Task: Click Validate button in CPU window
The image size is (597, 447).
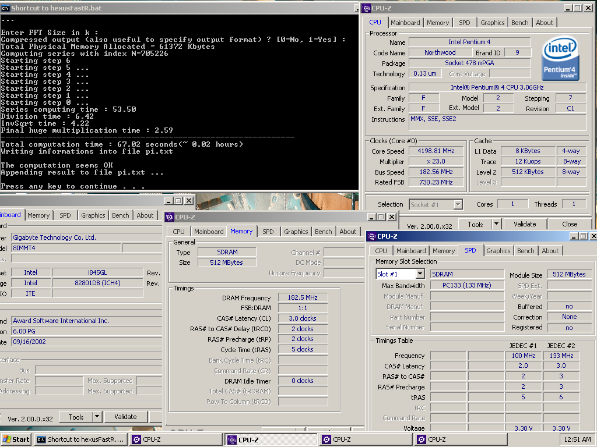Action: (525, 224)
